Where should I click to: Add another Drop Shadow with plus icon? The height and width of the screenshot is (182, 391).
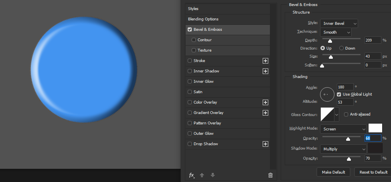265,144
